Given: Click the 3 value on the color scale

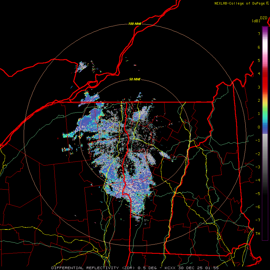Looking at the screenshot, I should (x=259, y=87).
